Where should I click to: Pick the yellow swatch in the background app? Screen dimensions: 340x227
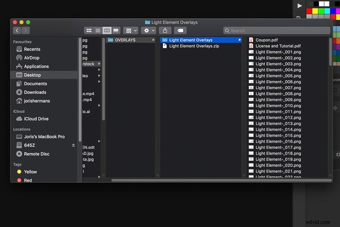click(315, 11)
